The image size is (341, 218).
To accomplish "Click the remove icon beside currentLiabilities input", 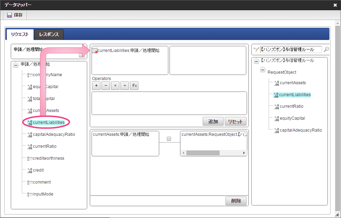I will [95, 51].
